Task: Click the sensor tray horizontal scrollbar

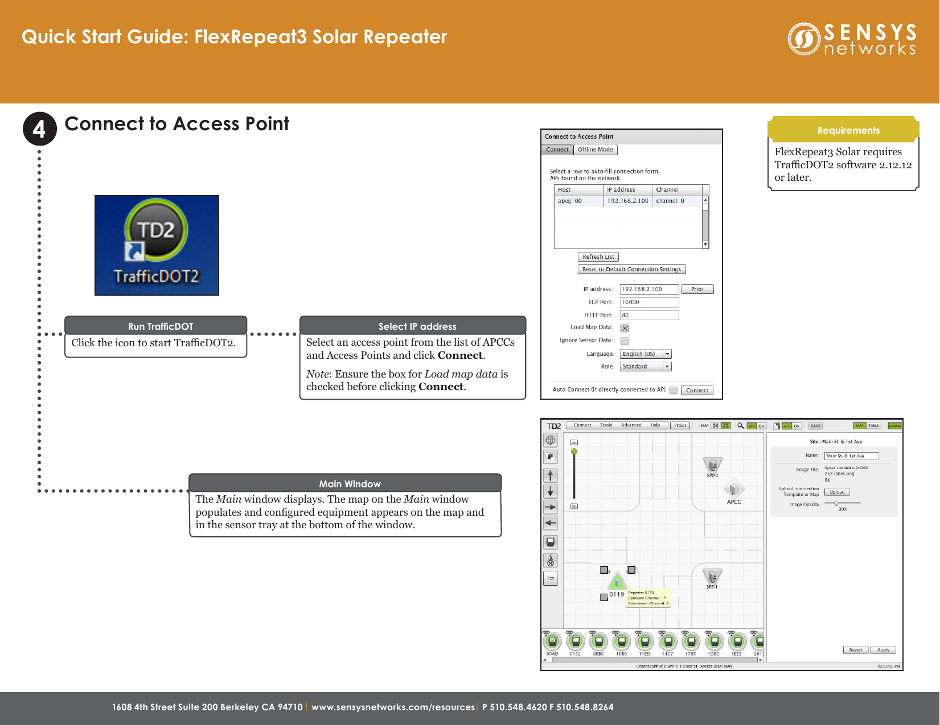Action: [653, 660]
